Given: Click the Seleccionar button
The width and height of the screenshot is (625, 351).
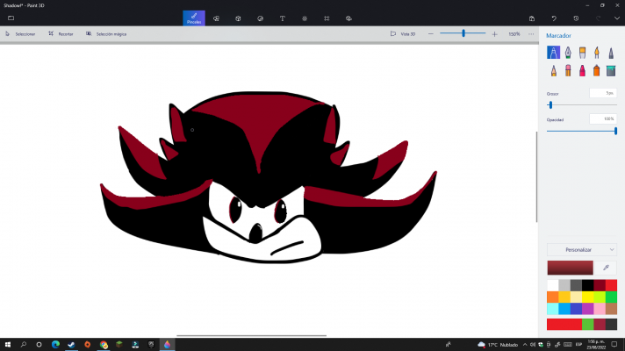Looking at the screenshot, I should click(20, 33).
